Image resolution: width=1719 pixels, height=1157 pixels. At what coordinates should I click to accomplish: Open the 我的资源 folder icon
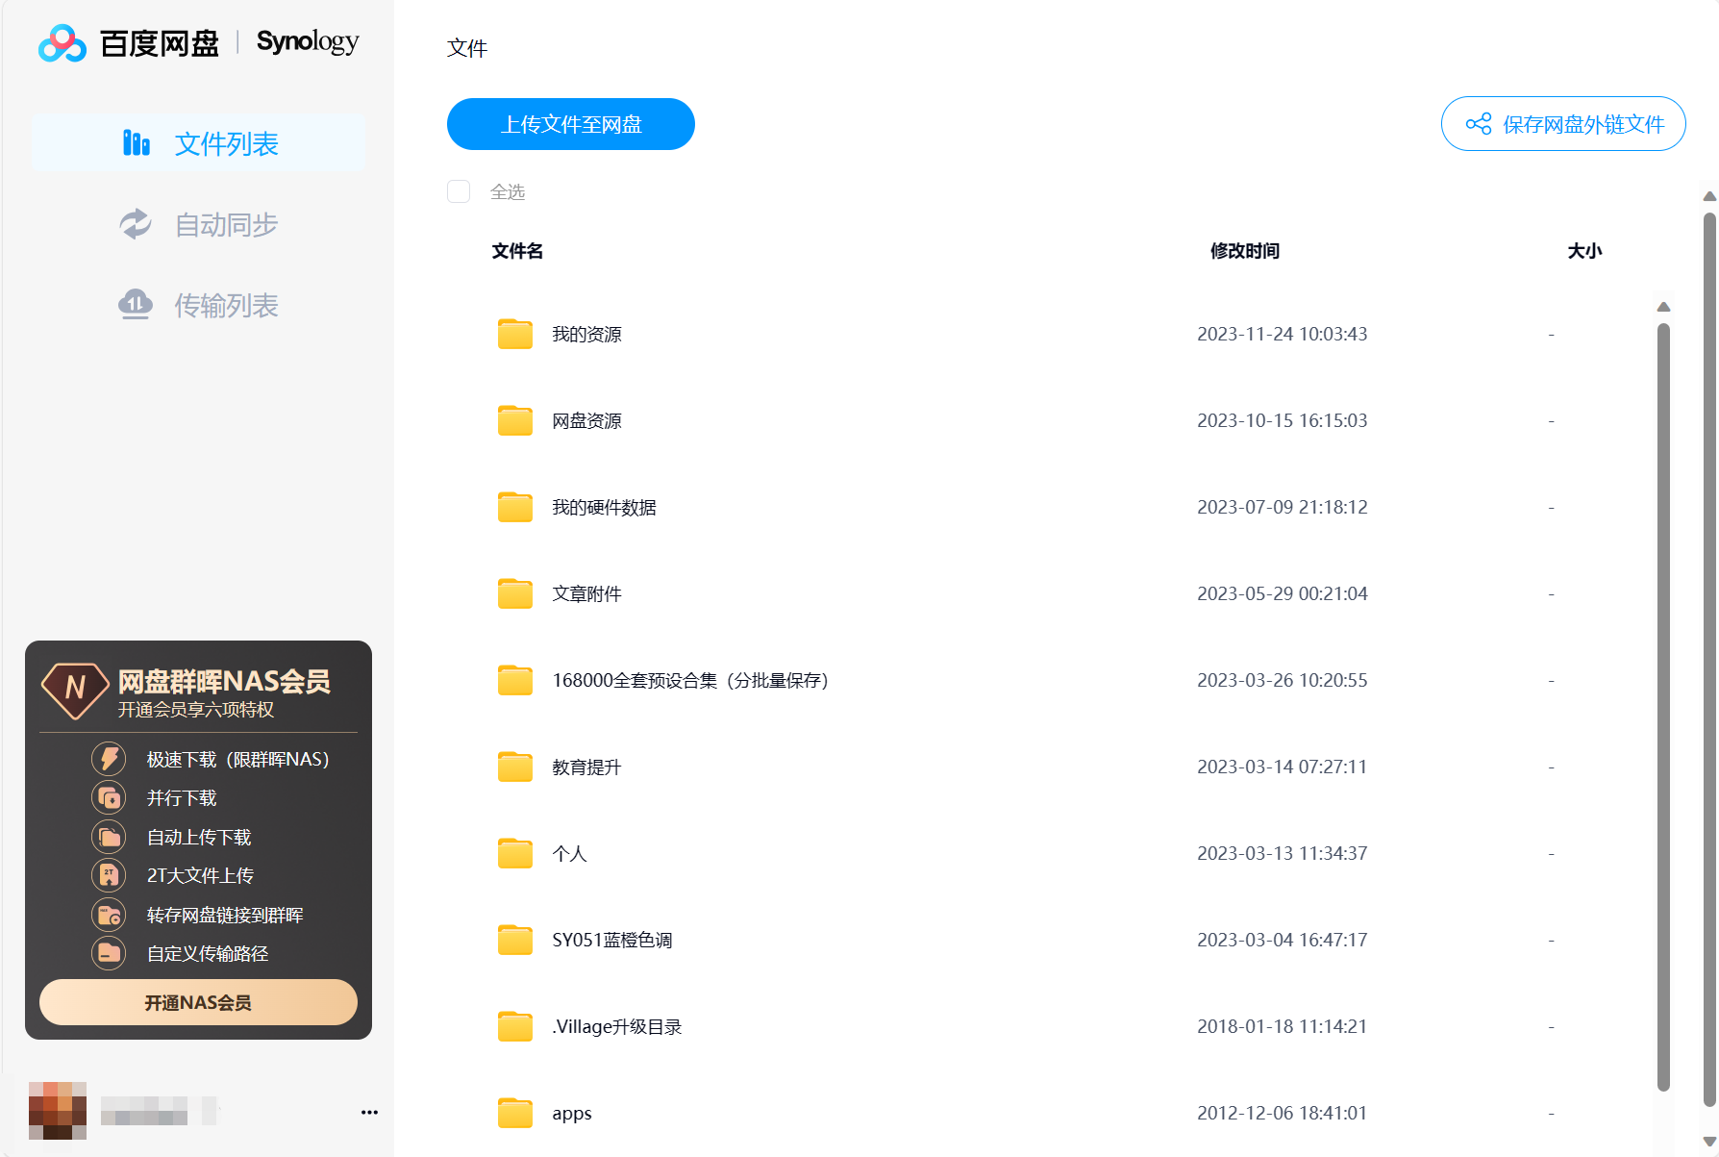[x=515, y=334]
